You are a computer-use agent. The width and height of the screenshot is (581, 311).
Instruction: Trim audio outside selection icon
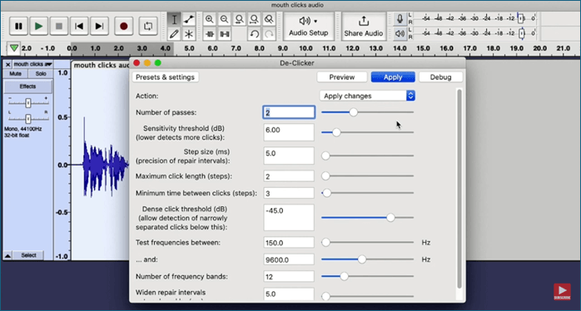point(210,34)
